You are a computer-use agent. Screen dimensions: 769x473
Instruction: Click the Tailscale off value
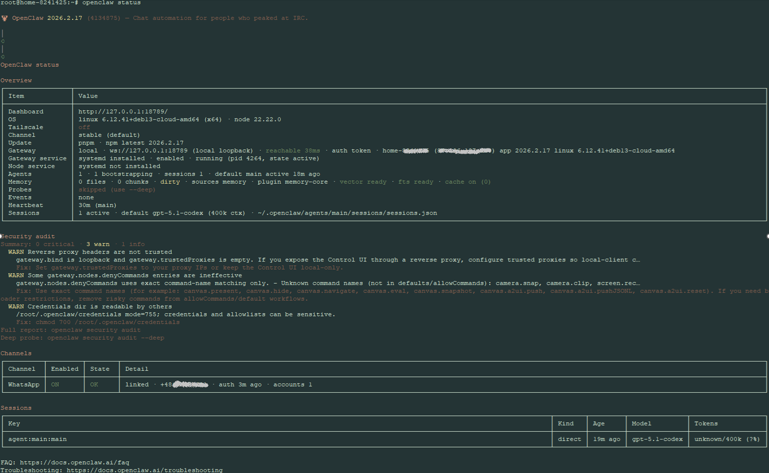point(84,127)
